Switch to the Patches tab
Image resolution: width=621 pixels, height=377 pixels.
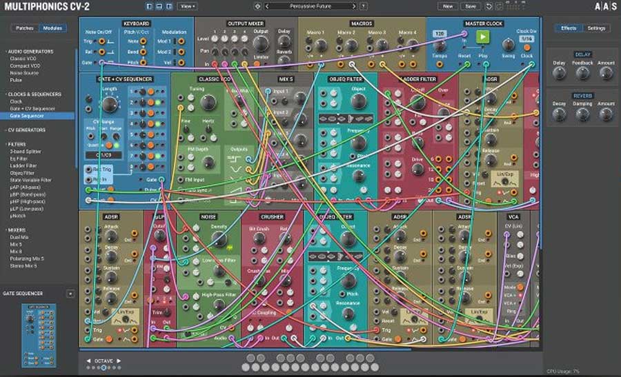25,28
